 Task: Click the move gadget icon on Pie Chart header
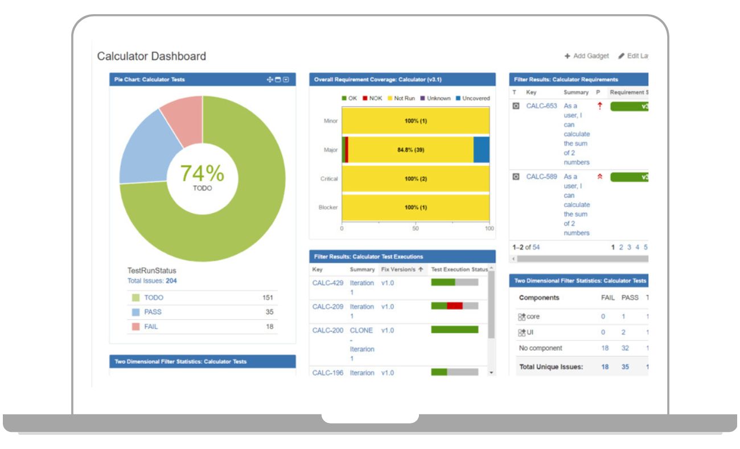[270, 80]
